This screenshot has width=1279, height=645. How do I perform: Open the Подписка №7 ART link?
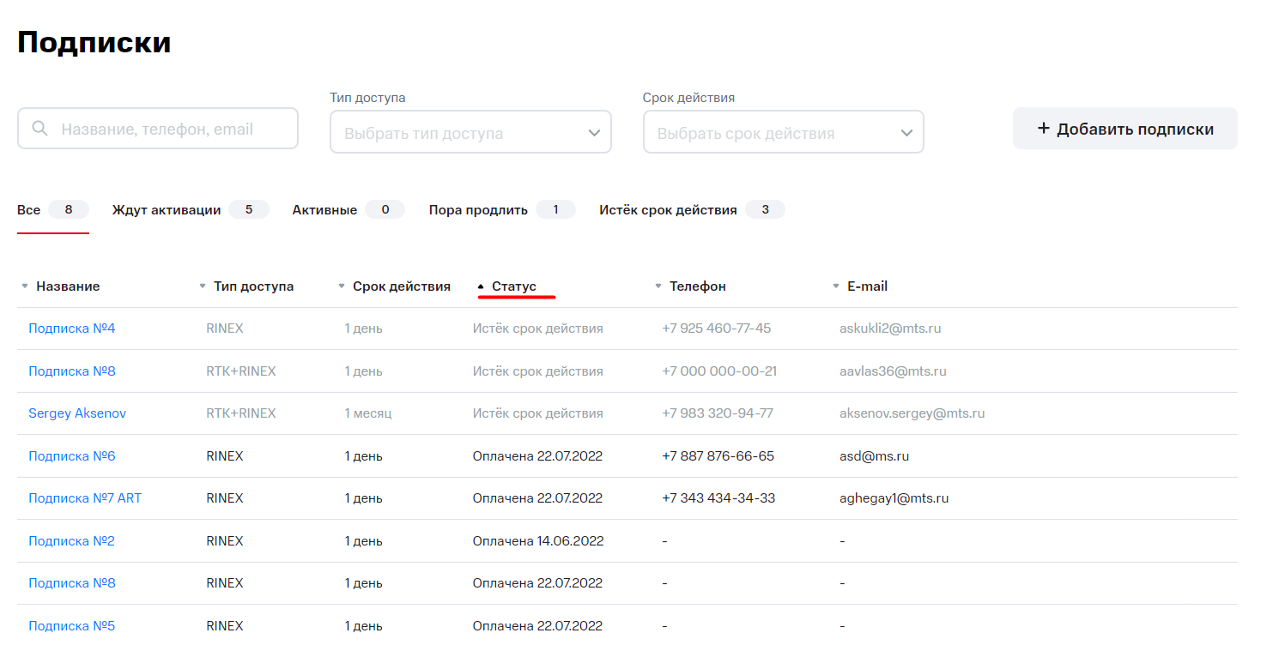click(85, 498)
